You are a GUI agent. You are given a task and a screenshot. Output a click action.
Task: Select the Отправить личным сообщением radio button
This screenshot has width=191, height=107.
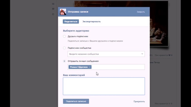point(64,61)
